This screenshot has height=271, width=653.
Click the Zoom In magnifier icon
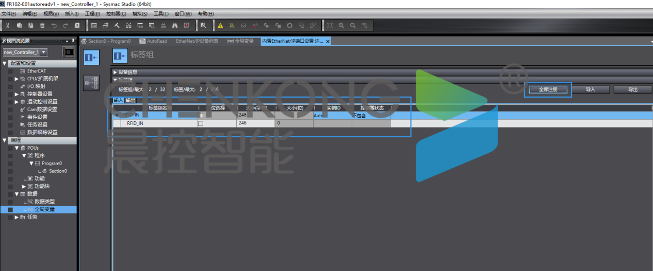pos(341,25)
